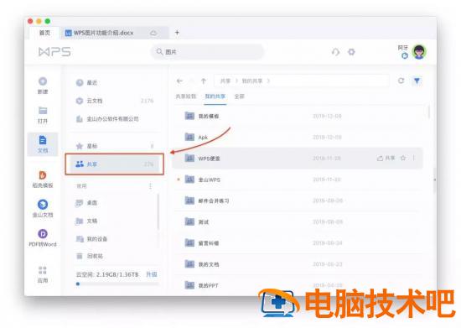
Task: Select the WPS便签 folder row
Action: pyautogui.click(x=298, y=159)
